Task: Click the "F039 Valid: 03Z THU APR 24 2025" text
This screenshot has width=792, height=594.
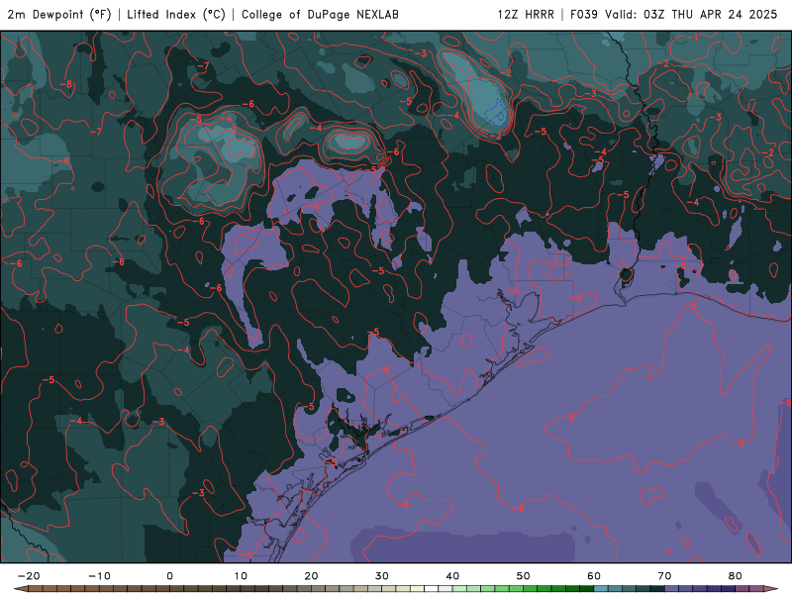Action: point(674,14)
